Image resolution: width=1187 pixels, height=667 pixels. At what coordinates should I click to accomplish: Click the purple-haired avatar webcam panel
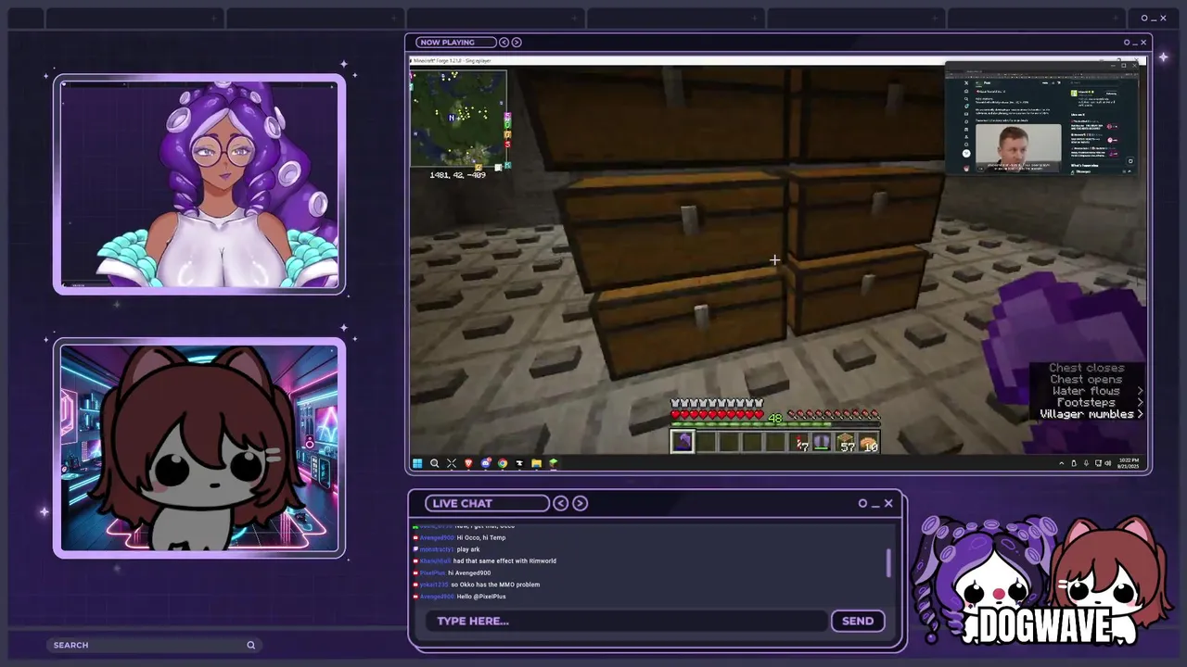tap(199, 185)
